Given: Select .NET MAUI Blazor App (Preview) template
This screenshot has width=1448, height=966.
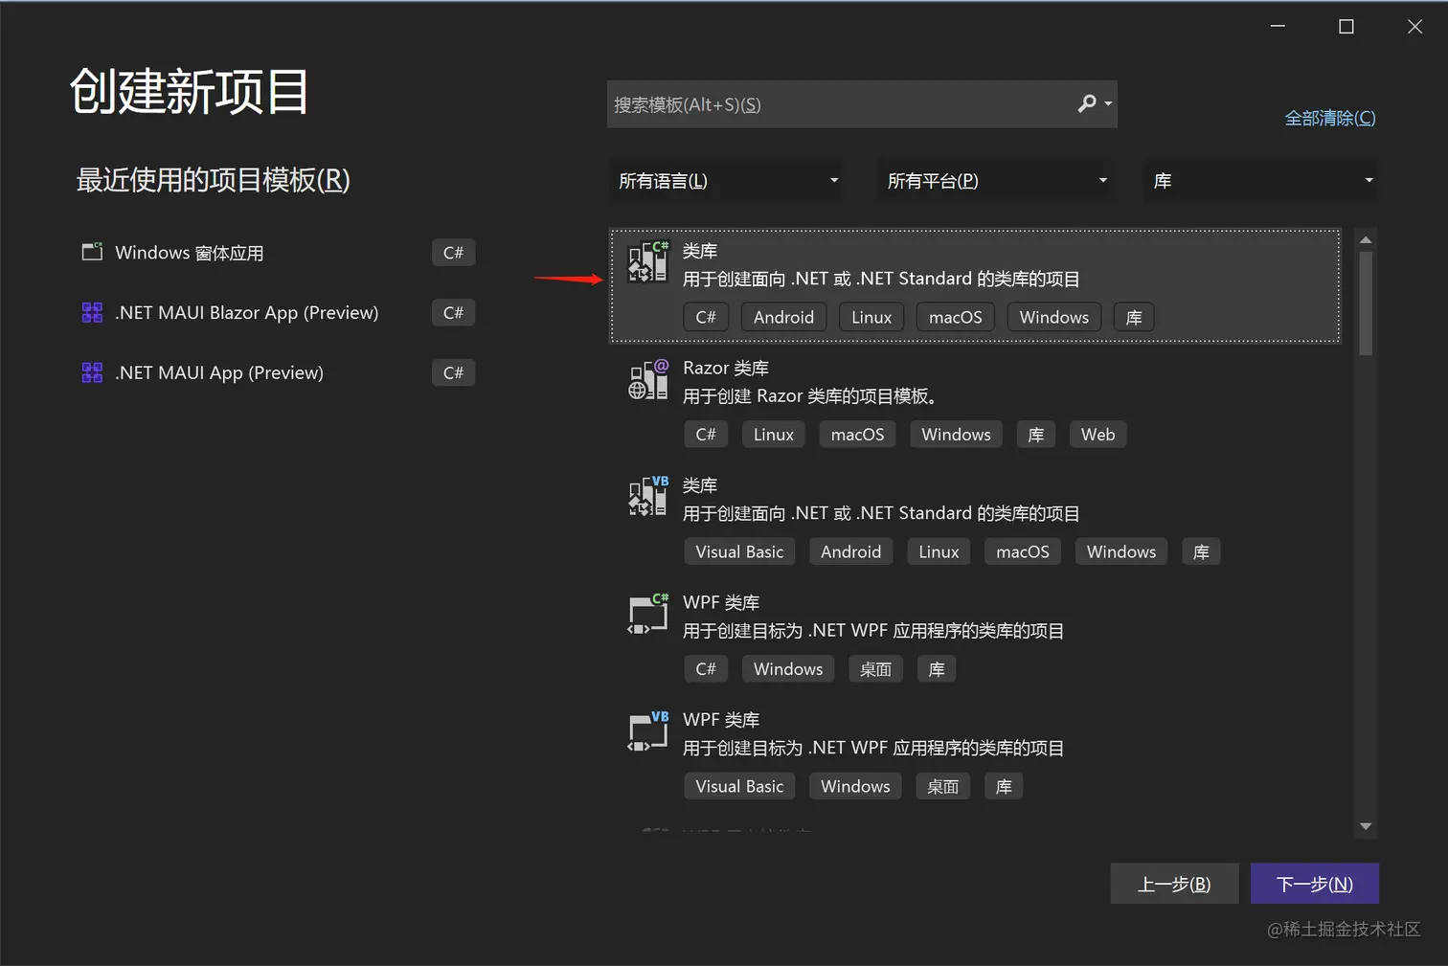Looking at the screenshot, I should pyautogui.click(x=278, y=313).
